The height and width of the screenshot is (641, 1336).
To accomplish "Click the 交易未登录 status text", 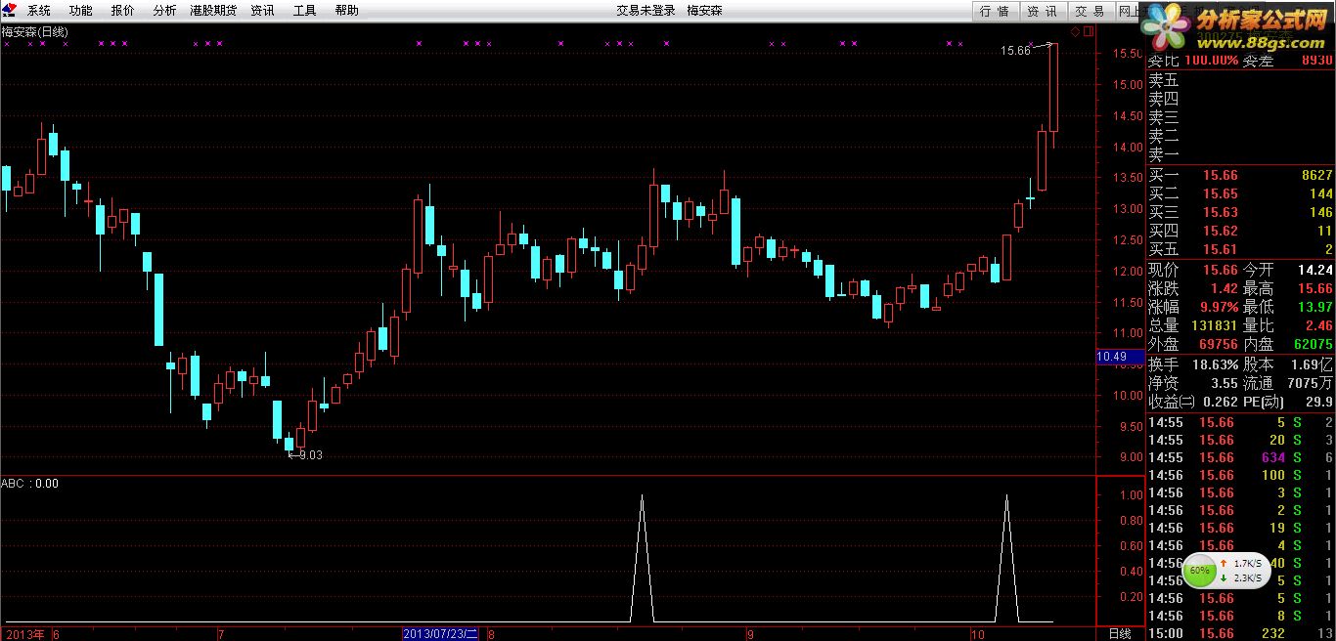I will [x=646, y=11].
